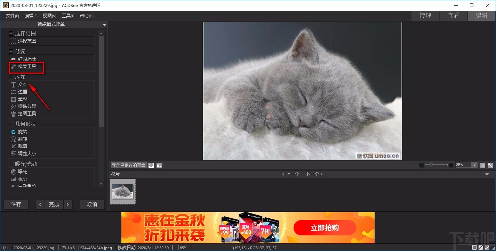Open the 文件 menu
Viewport: 496px width, 251px height.
tap(12, 15)
